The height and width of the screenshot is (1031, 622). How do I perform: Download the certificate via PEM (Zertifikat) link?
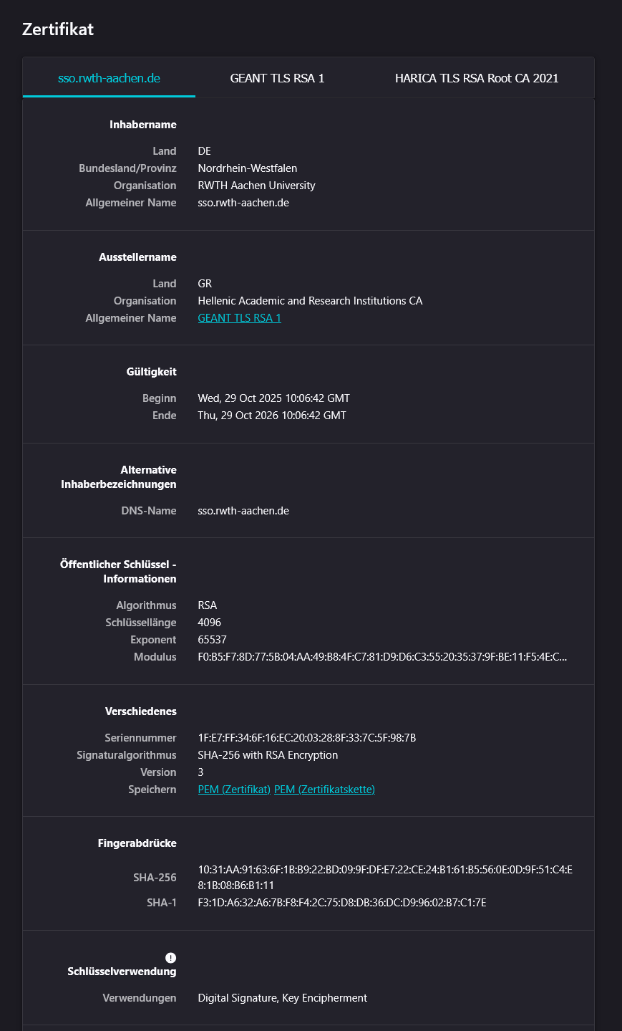point(233,789)
